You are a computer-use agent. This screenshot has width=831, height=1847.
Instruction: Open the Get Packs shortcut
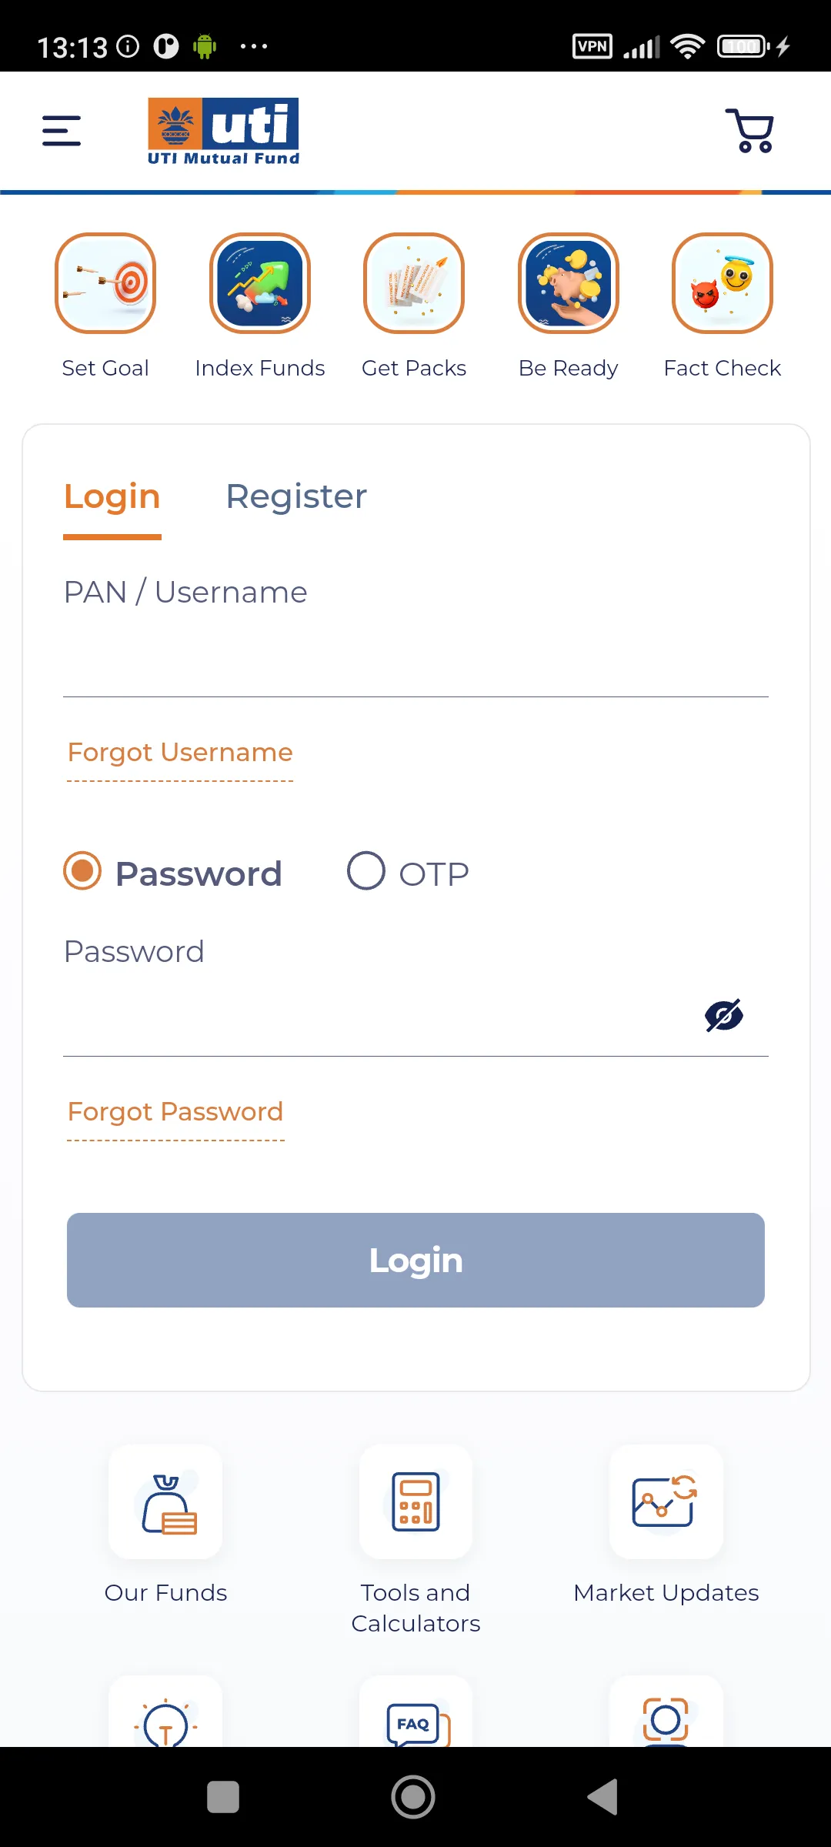414,283
